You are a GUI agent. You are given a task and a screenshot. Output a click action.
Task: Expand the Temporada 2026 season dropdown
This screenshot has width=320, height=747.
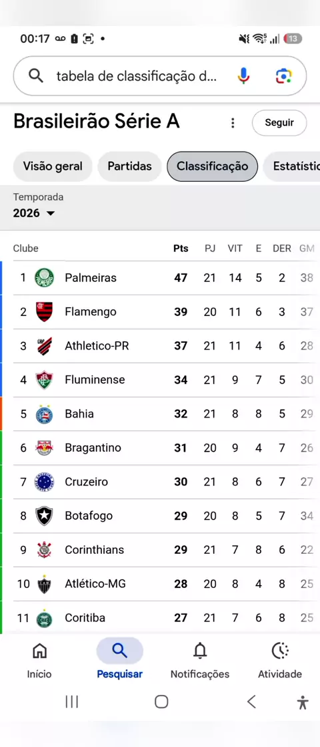(x=34, y=213)
